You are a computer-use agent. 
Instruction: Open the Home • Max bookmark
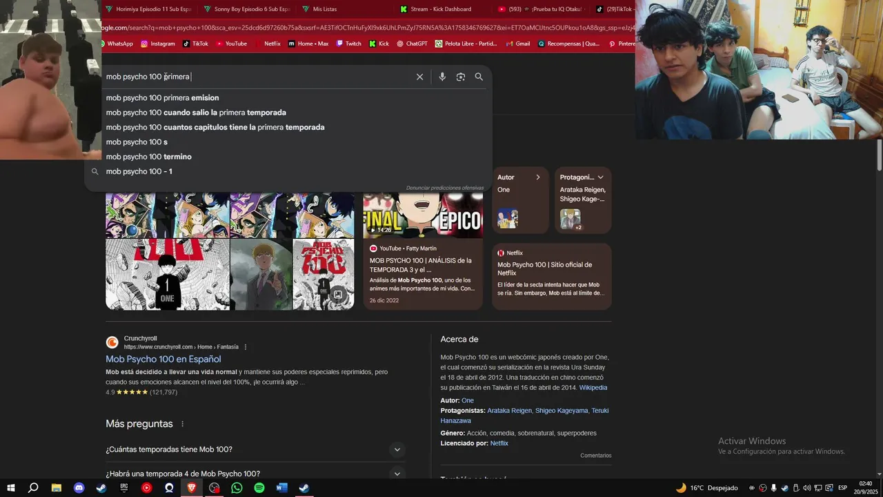(x=308, y=43)
